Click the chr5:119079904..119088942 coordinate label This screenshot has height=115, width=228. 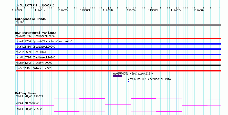[35, 5]
